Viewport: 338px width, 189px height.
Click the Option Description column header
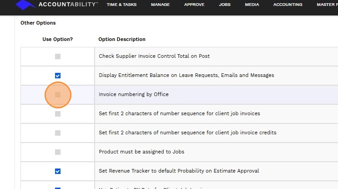point(122,39)
